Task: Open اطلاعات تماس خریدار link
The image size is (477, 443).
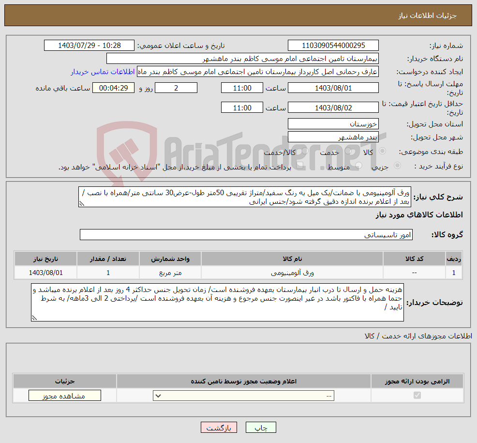Action: [x=103, y=72]
